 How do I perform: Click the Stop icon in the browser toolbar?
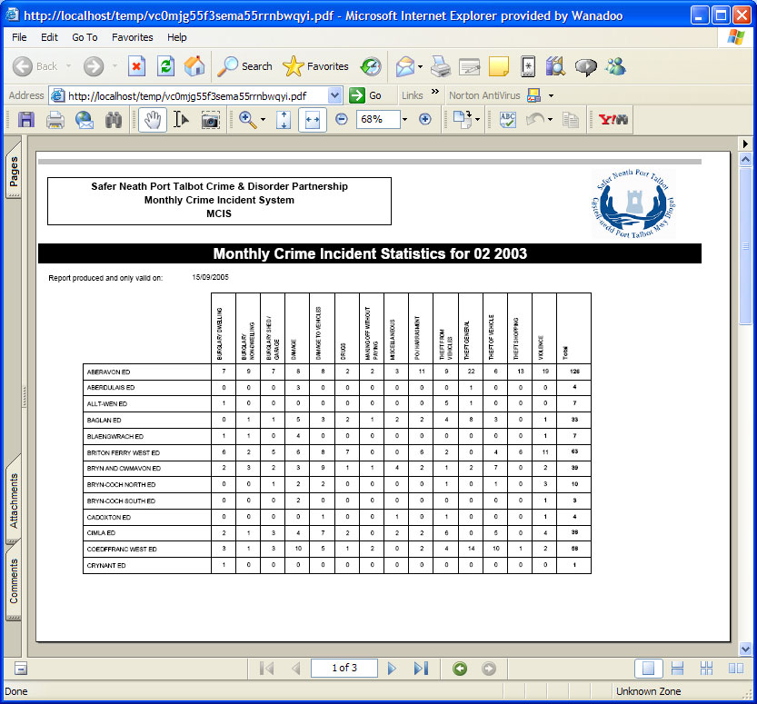[136, 66]
